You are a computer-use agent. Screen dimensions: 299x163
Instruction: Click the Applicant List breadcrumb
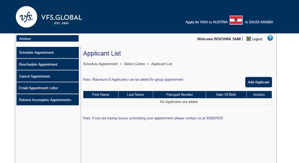162,64
